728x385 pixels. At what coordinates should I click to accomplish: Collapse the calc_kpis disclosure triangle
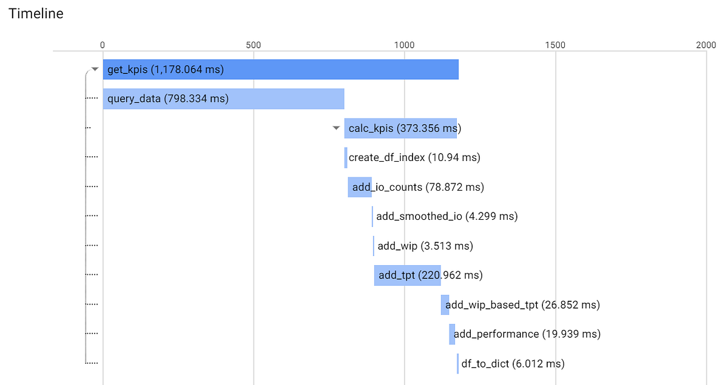336,128
